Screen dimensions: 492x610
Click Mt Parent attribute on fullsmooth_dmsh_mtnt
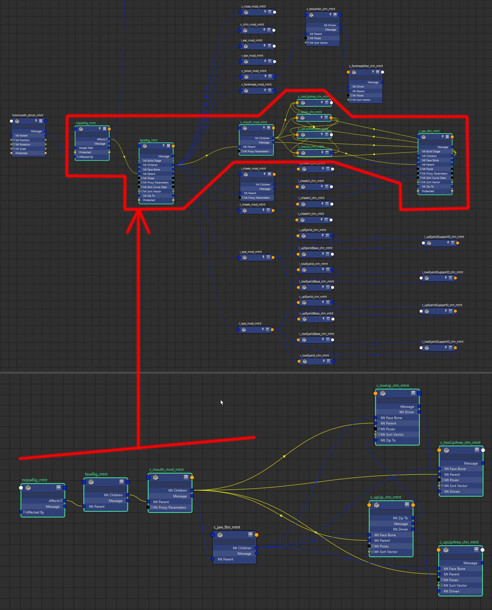[22, 135]
